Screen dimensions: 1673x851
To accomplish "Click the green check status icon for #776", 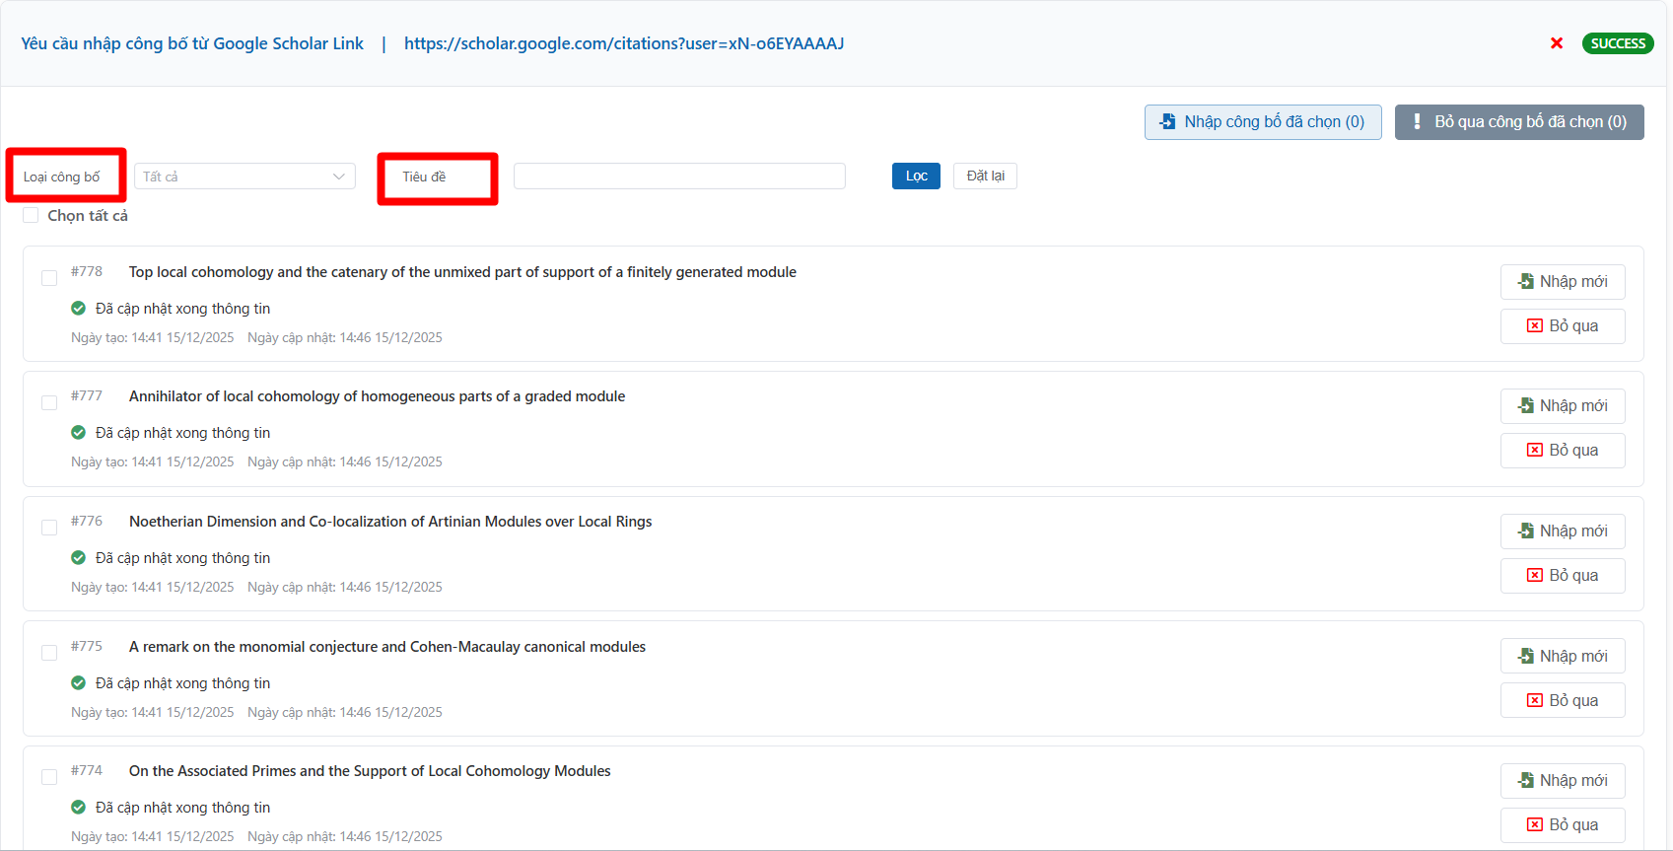I will tap(79, 558).
